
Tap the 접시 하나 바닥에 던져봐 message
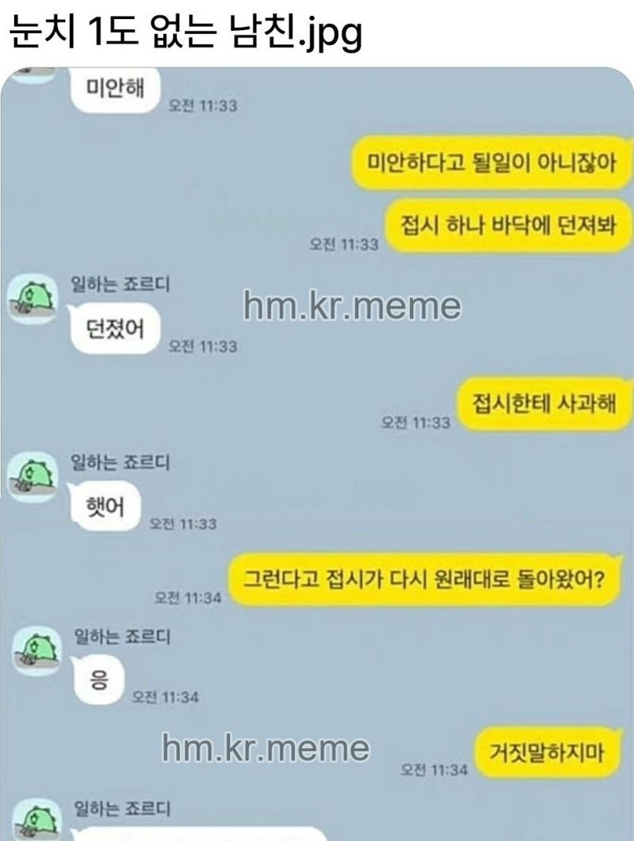(x=507, y=225)
